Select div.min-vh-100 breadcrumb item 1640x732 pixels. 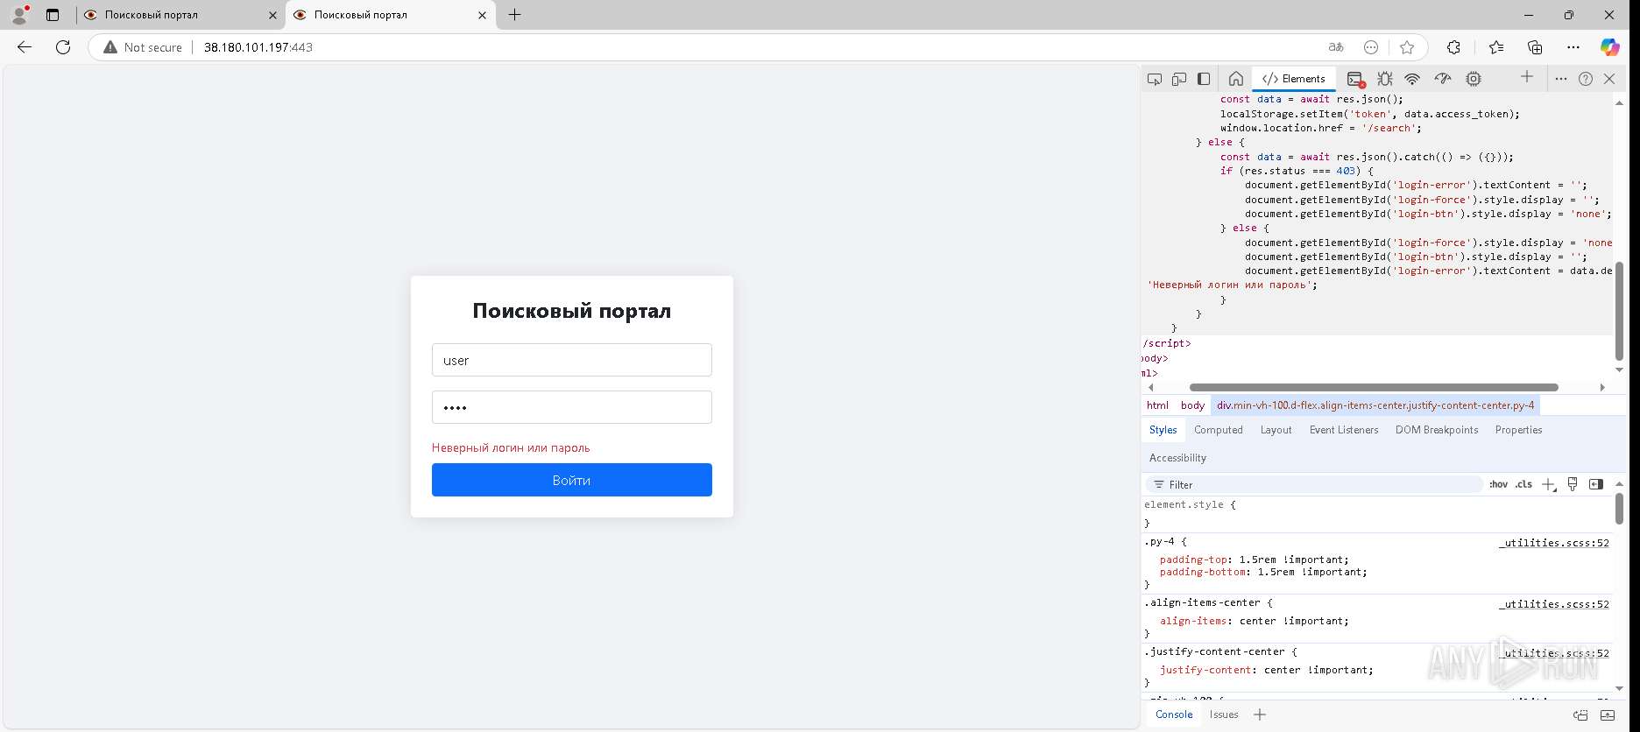(x=1375, y=405)
